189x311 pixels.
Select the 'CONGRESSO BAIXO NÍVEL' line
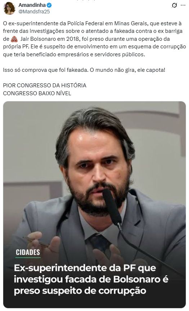click(37, 93)
